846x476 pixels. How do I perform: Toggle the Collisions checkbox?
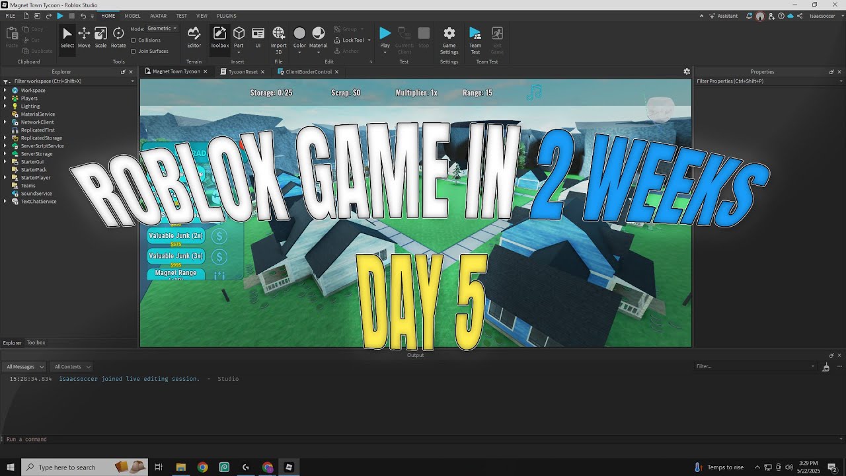pyautogui.click(x=134, y=40)
